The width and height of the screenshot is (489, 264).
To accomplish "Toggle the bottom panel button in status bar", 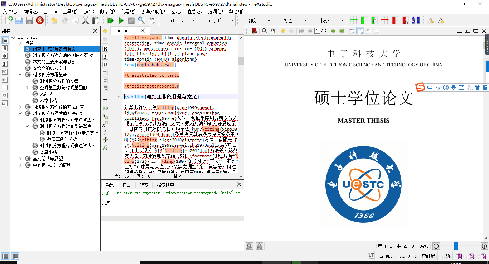I will (15, 256).
